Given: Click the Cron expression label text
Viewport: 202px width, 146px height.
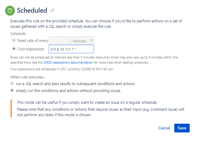Looking at the screenshot, I should (x=31, y=49).
